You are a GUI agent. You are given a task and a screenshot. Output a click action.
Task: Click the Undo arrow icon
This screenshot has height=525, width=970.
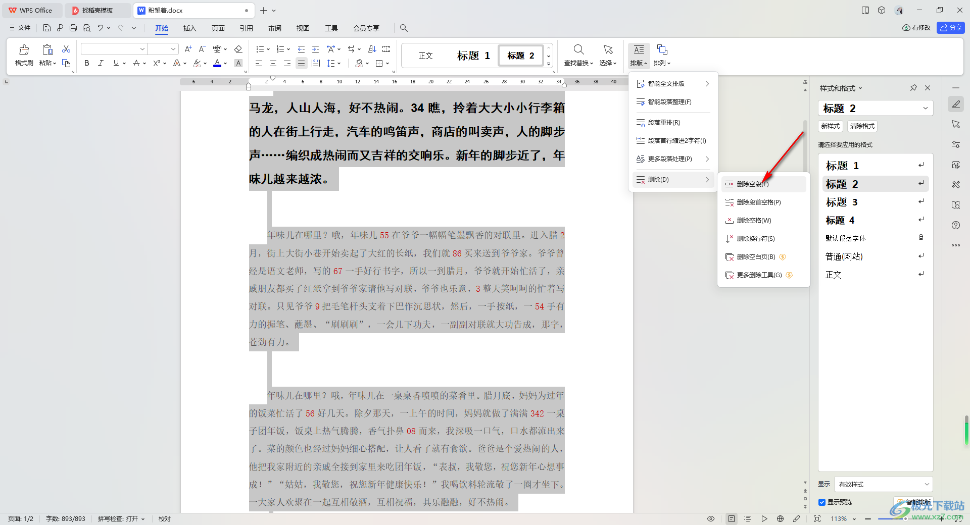(x=101, y=28)
